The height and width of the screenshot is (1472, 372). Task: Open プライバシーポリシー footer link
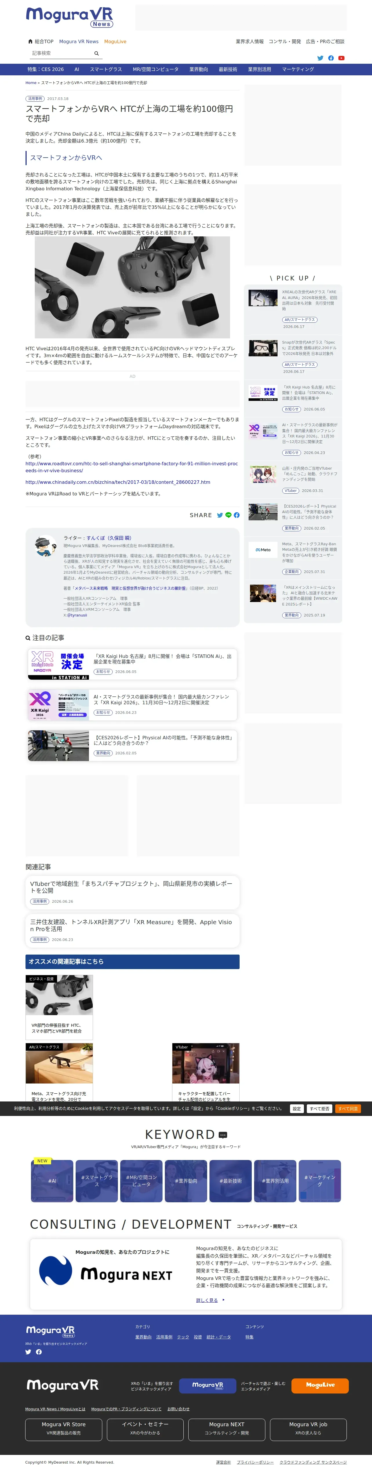coord(256,1462)
